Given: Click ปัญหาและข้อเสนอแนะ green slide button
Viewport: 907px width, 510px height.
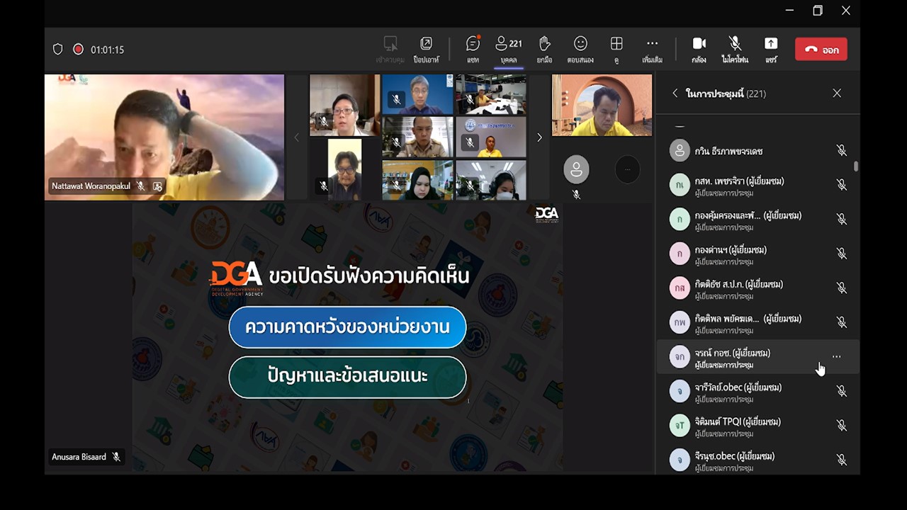Looking at the screenshot, I should (x=347, y=377).
